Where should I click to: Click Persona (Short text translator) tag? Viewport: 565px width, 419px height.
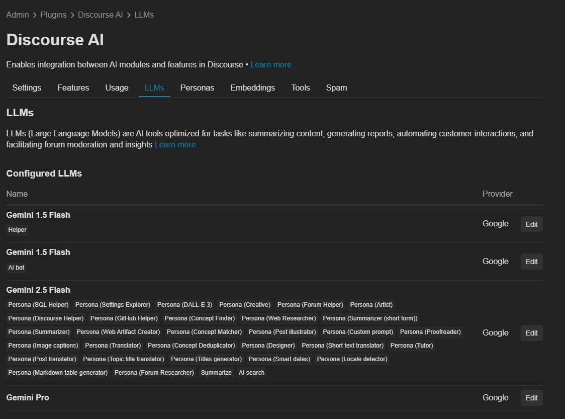click(x=343, y=346)
